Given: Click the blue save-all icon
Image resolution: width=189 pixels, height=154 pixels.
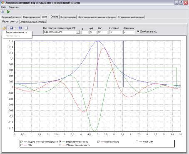Looking at the screenshot, I should pos(20,28).
